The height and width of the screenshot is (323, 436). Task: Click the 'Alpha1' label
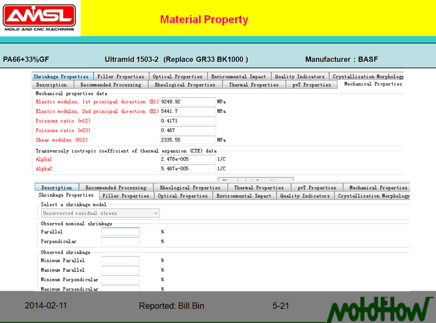(x=44, y=159)
